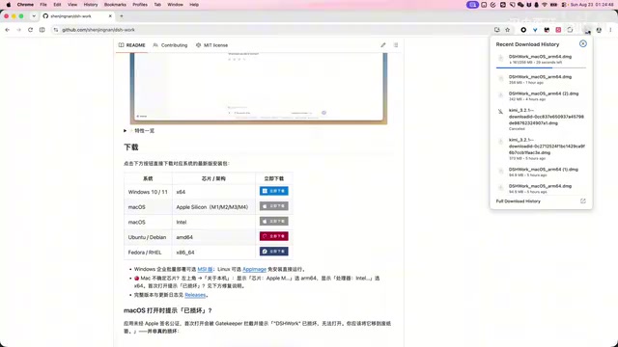Open the tab search dropdown arrow
Image resolution: width=618 pixels, height=347 pixels.
click(x=34, y=16)
